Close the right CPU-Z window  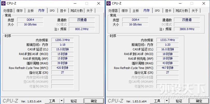pyautogui.click(x=204, y=3)
